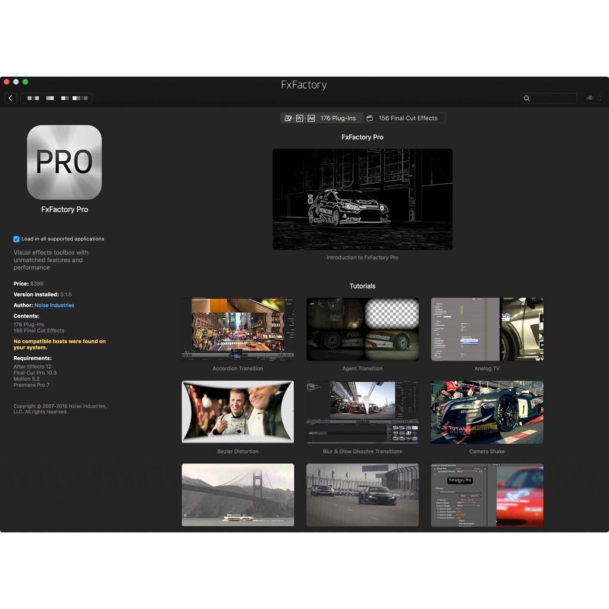Switch to 156 Final Cut Effects tab
This screenshot has height=609, width=609.
[x=407, y=118]
